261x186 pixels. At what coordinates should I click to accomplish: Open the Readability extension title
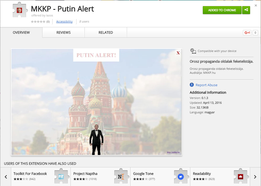[202, 174]
